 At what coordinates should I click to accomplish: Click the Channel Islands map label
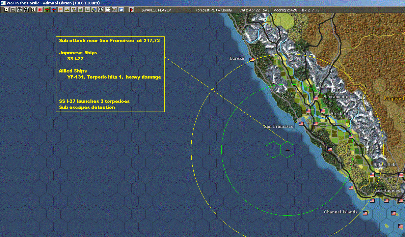[341, 212]
